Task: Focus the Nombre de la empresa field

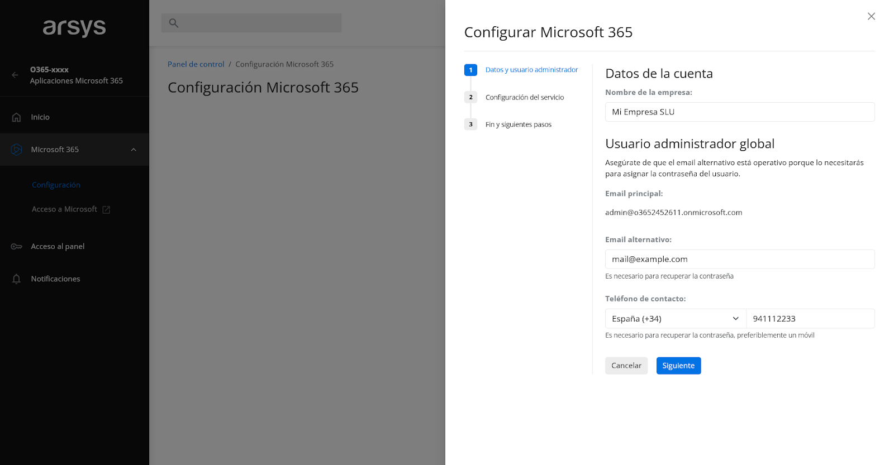Action: (740, 112)
